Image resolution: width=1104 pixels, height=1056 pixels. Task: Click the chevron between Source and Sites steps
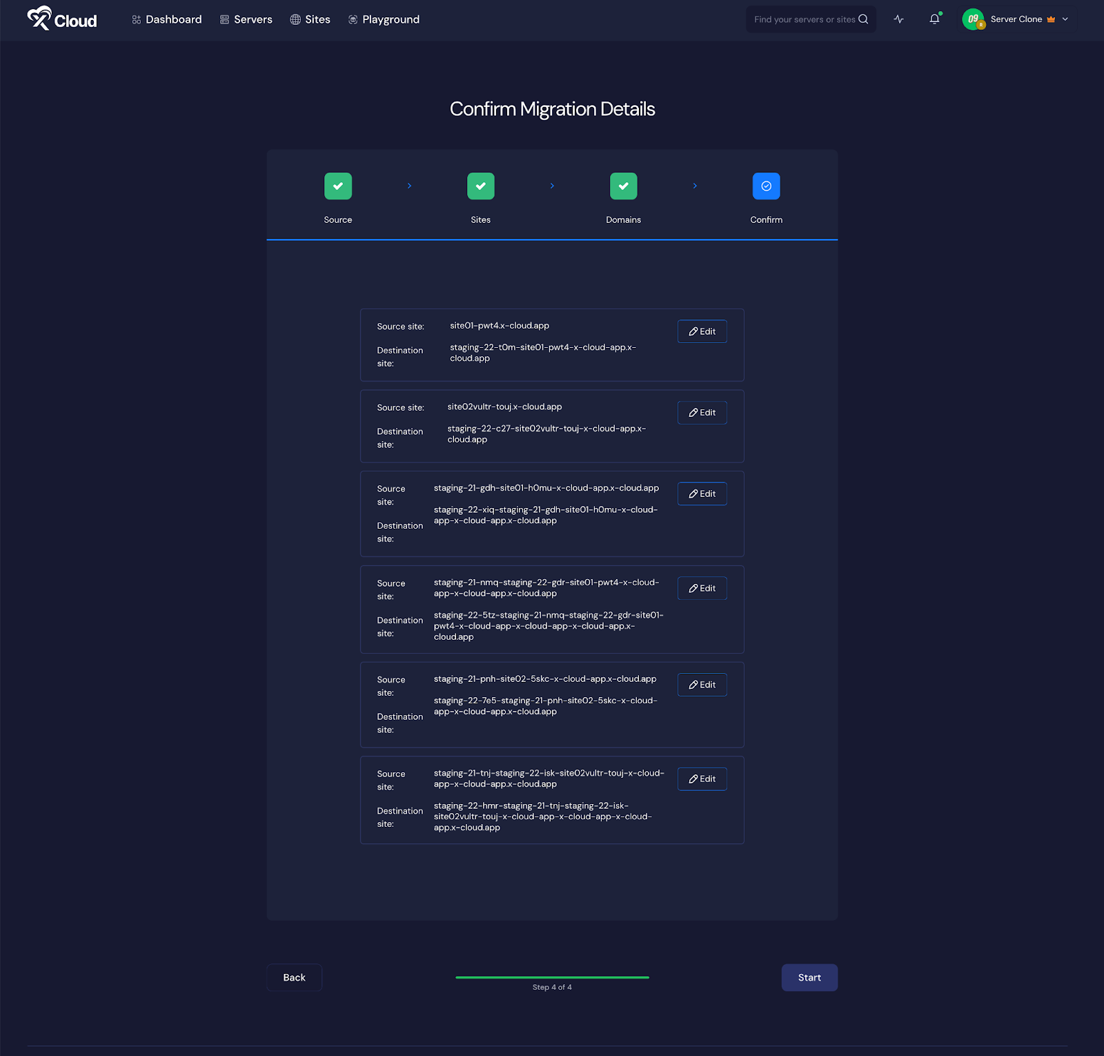point(409,186)
